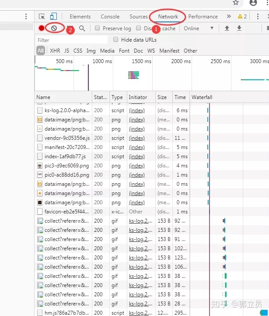The width and height of the screenshot is (269, 316).
Task: Bookmark this page with star
Action: click(236, 3)
